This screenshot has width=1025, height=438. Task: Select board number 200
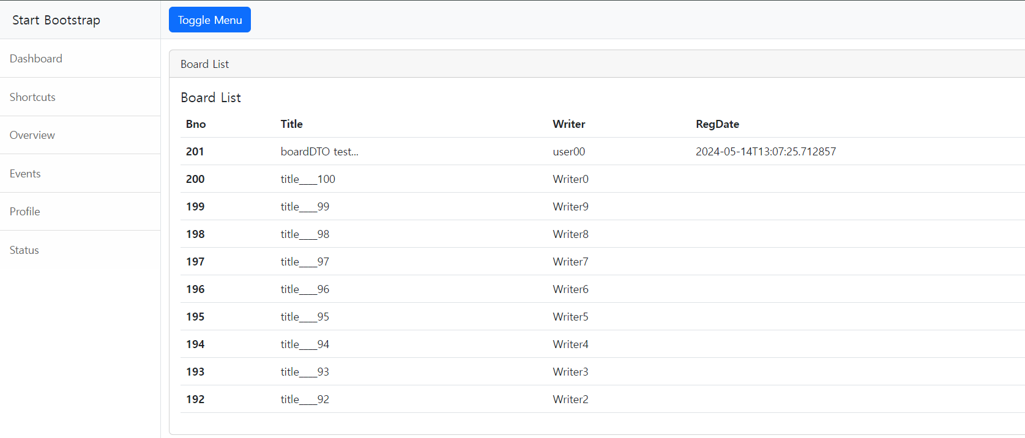click(195, 179)
